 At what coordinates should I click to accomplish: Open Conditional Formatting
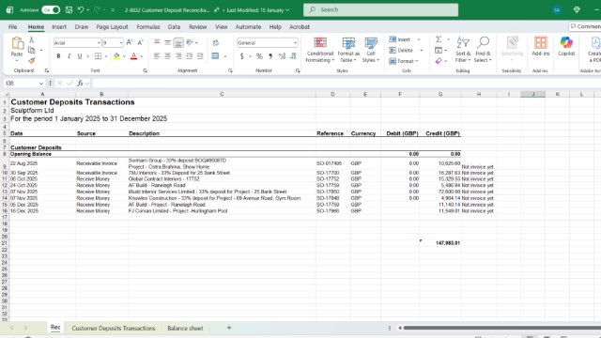point(320,50)
